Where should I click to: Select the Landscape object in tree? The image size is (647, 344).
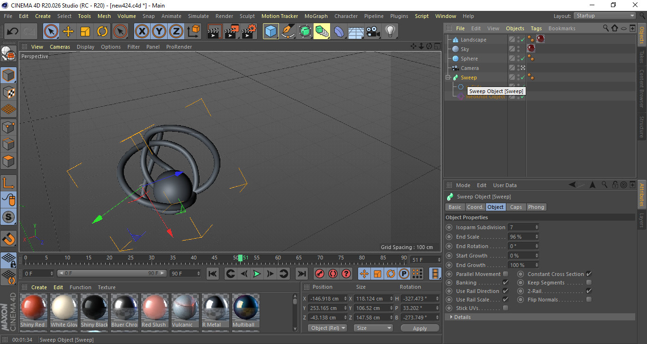[x=473, y=40]
